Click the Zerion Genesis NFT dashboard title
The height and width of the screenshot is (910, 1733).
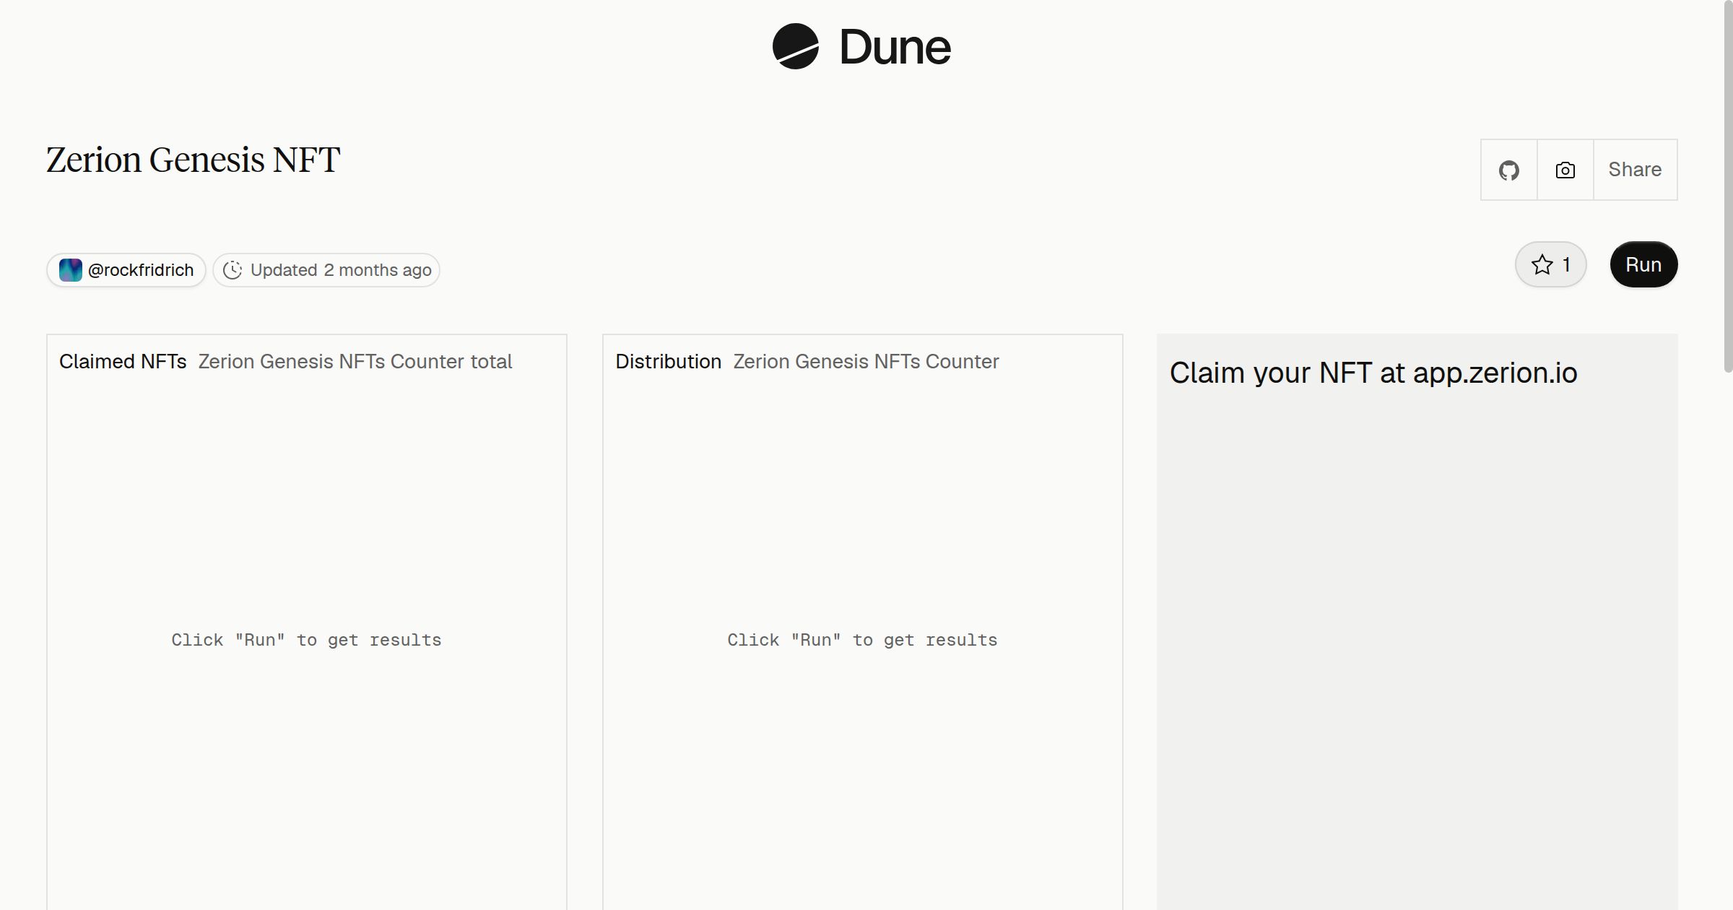coord(193,160)
